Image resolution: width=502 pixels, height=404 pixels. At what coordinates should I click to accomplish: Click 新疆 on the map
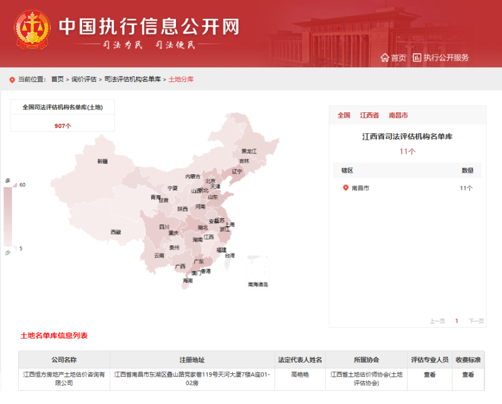(x=102, y=161)
